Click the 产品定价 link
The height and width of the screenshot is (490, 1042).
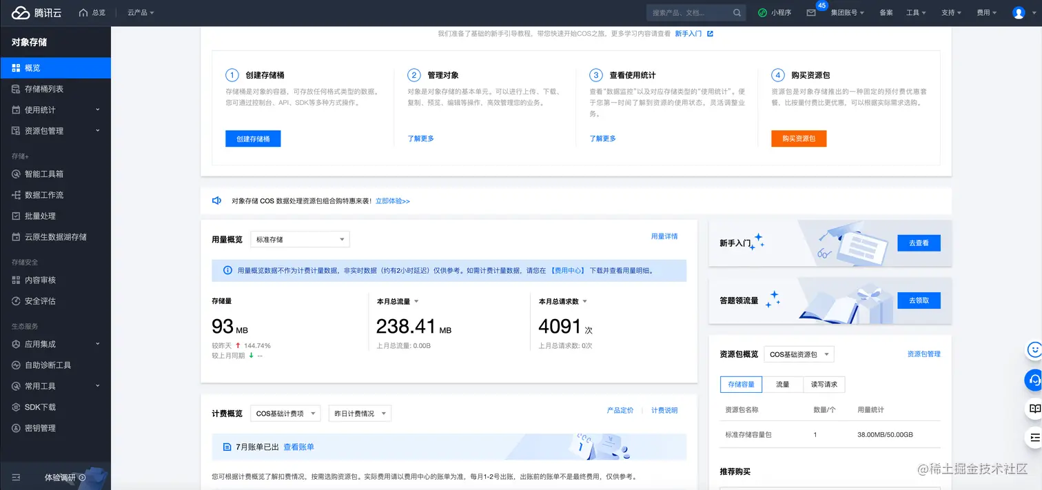coord(620,410)
